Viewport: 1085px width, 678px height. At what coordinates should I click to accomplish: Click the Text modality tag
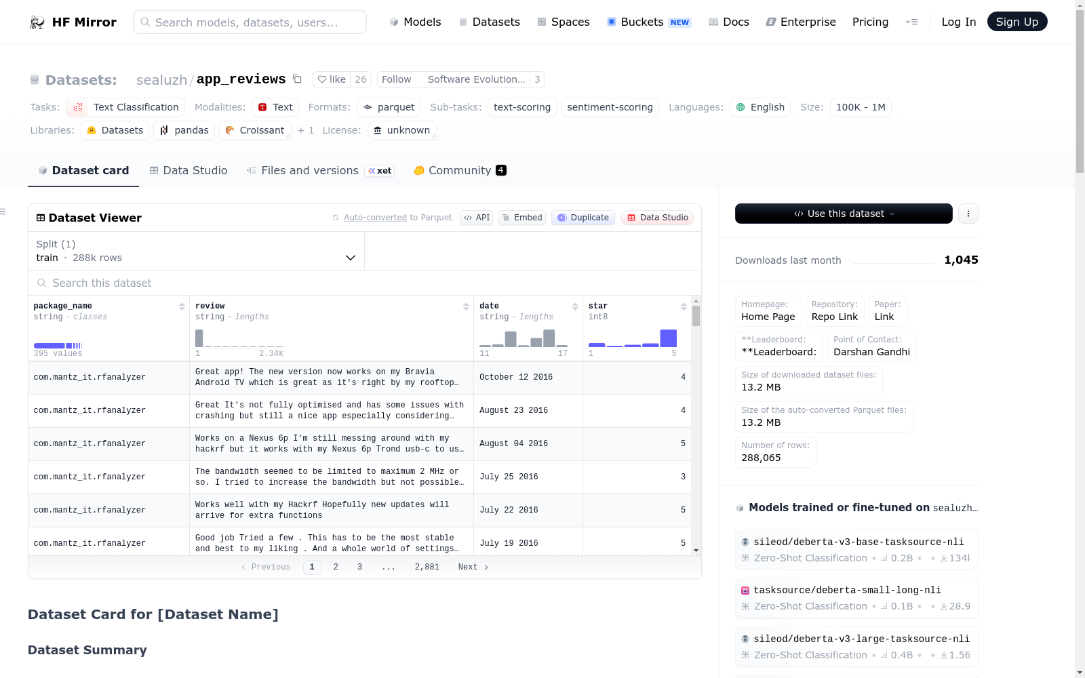click(275, 107)
